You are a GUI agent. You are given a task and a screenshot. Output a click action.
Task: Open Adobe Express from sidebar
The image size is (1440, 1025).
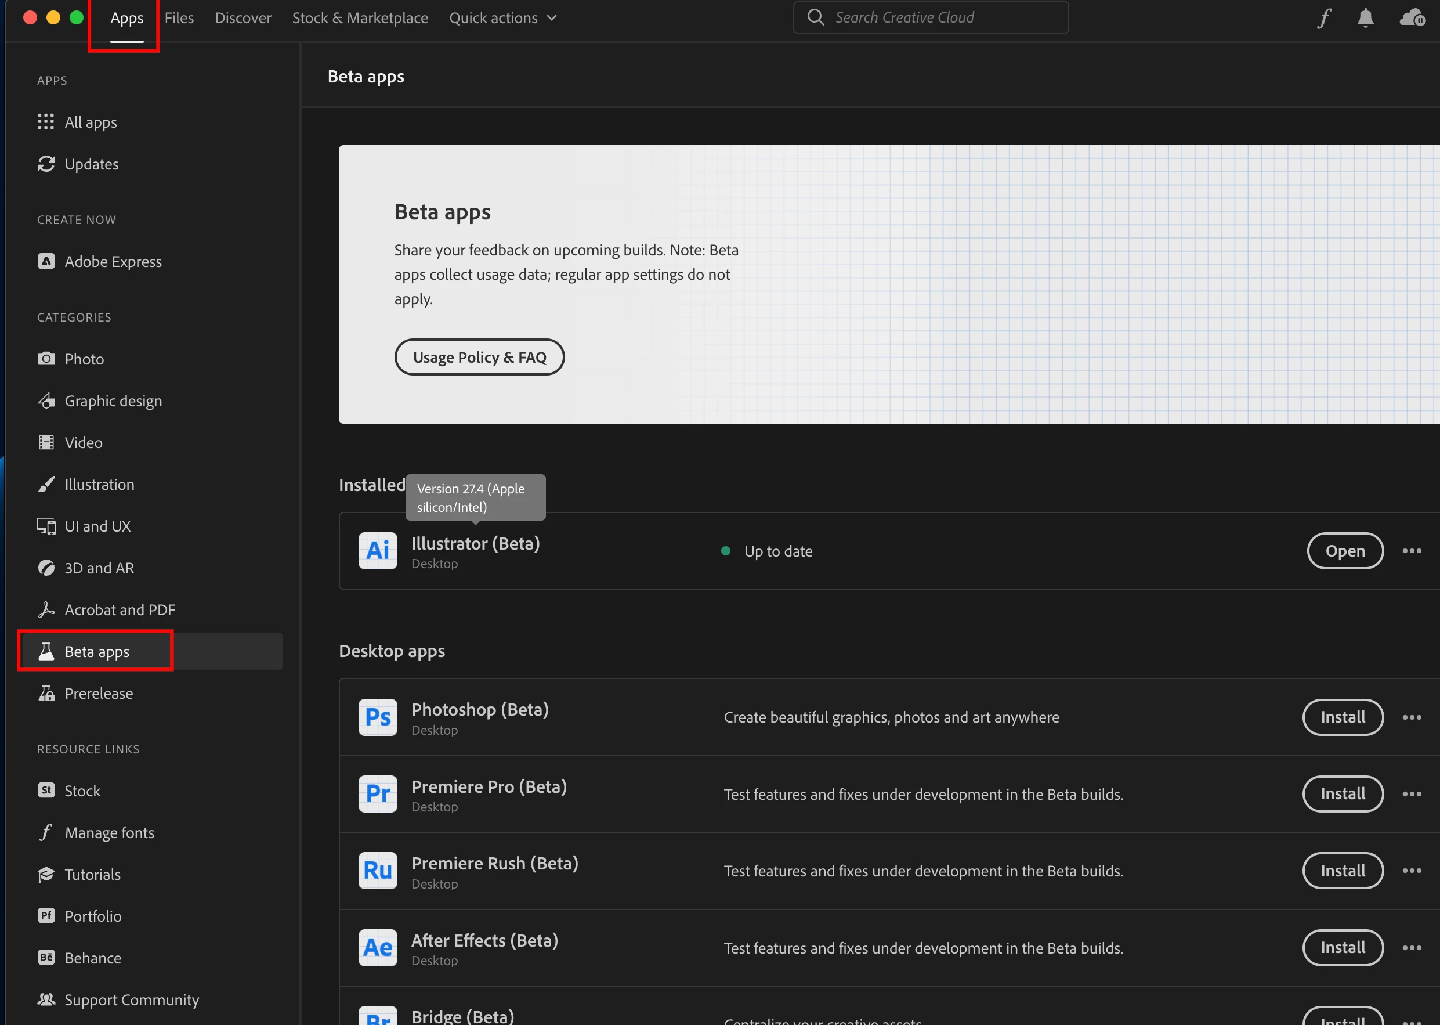click(x=113, y=261)
